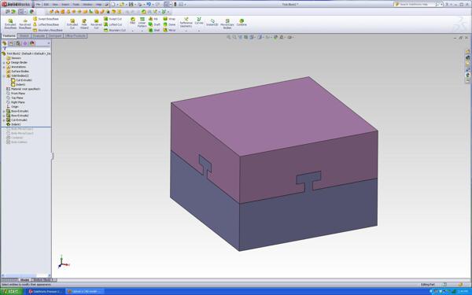Open SolidWorks Premium taskbar item
The image size is (472, 295).
45,291
